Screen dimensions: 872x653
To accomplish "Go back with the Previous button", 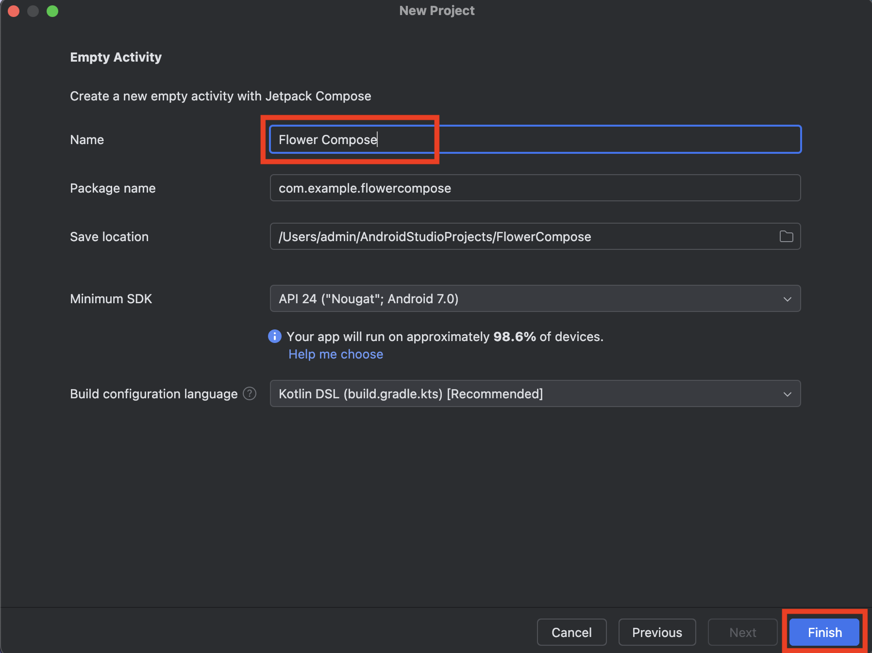I will (x=657, y=632).
